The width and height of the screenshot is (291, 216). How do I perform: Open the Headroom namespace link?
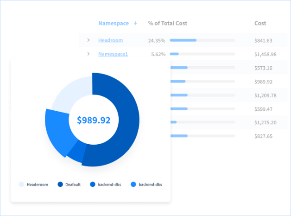110,41
